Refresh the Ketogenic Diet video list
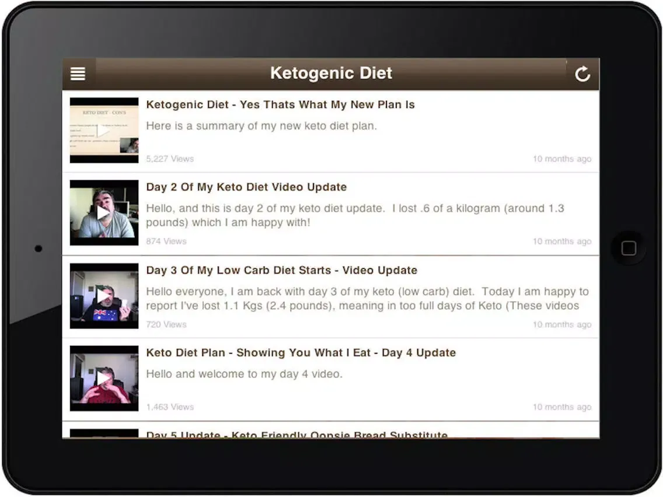 coord(582,73)
